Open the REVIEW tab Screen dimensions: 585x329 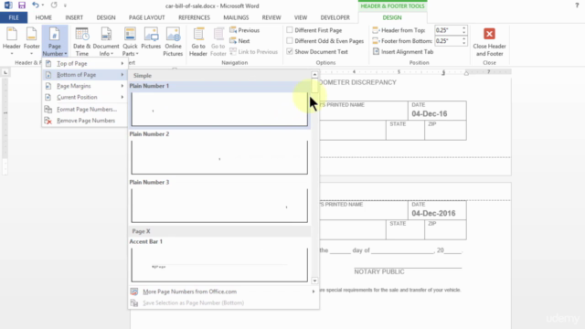[x=271, y=17]
